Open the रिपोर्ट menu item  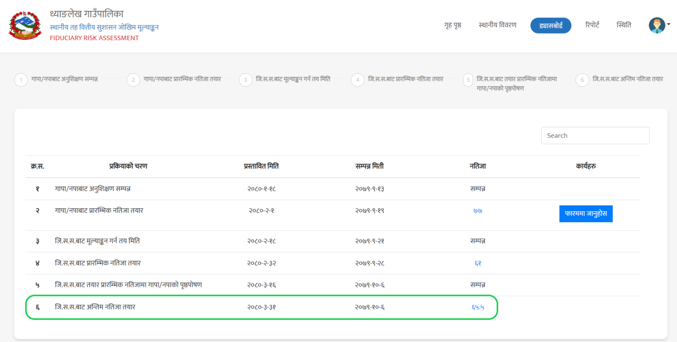tap(592, 25)
